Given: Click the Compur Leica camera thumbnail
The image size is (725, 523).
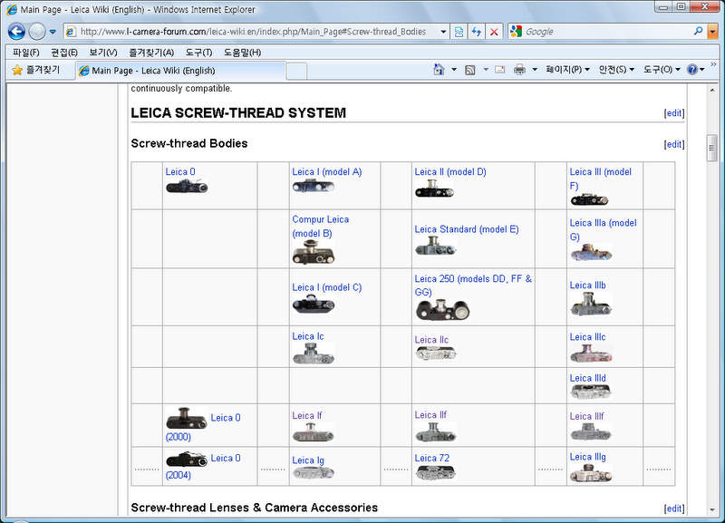Looking at the screenshot, I should click(313, 252).
